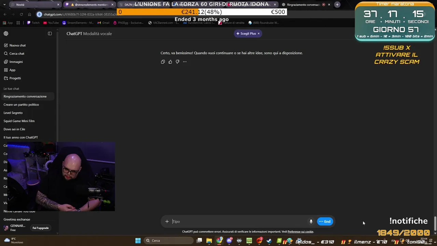Open chat 'Creare un partito politico'
The height and width of the screenshot is (246, 437).
(x=28, y=105)
